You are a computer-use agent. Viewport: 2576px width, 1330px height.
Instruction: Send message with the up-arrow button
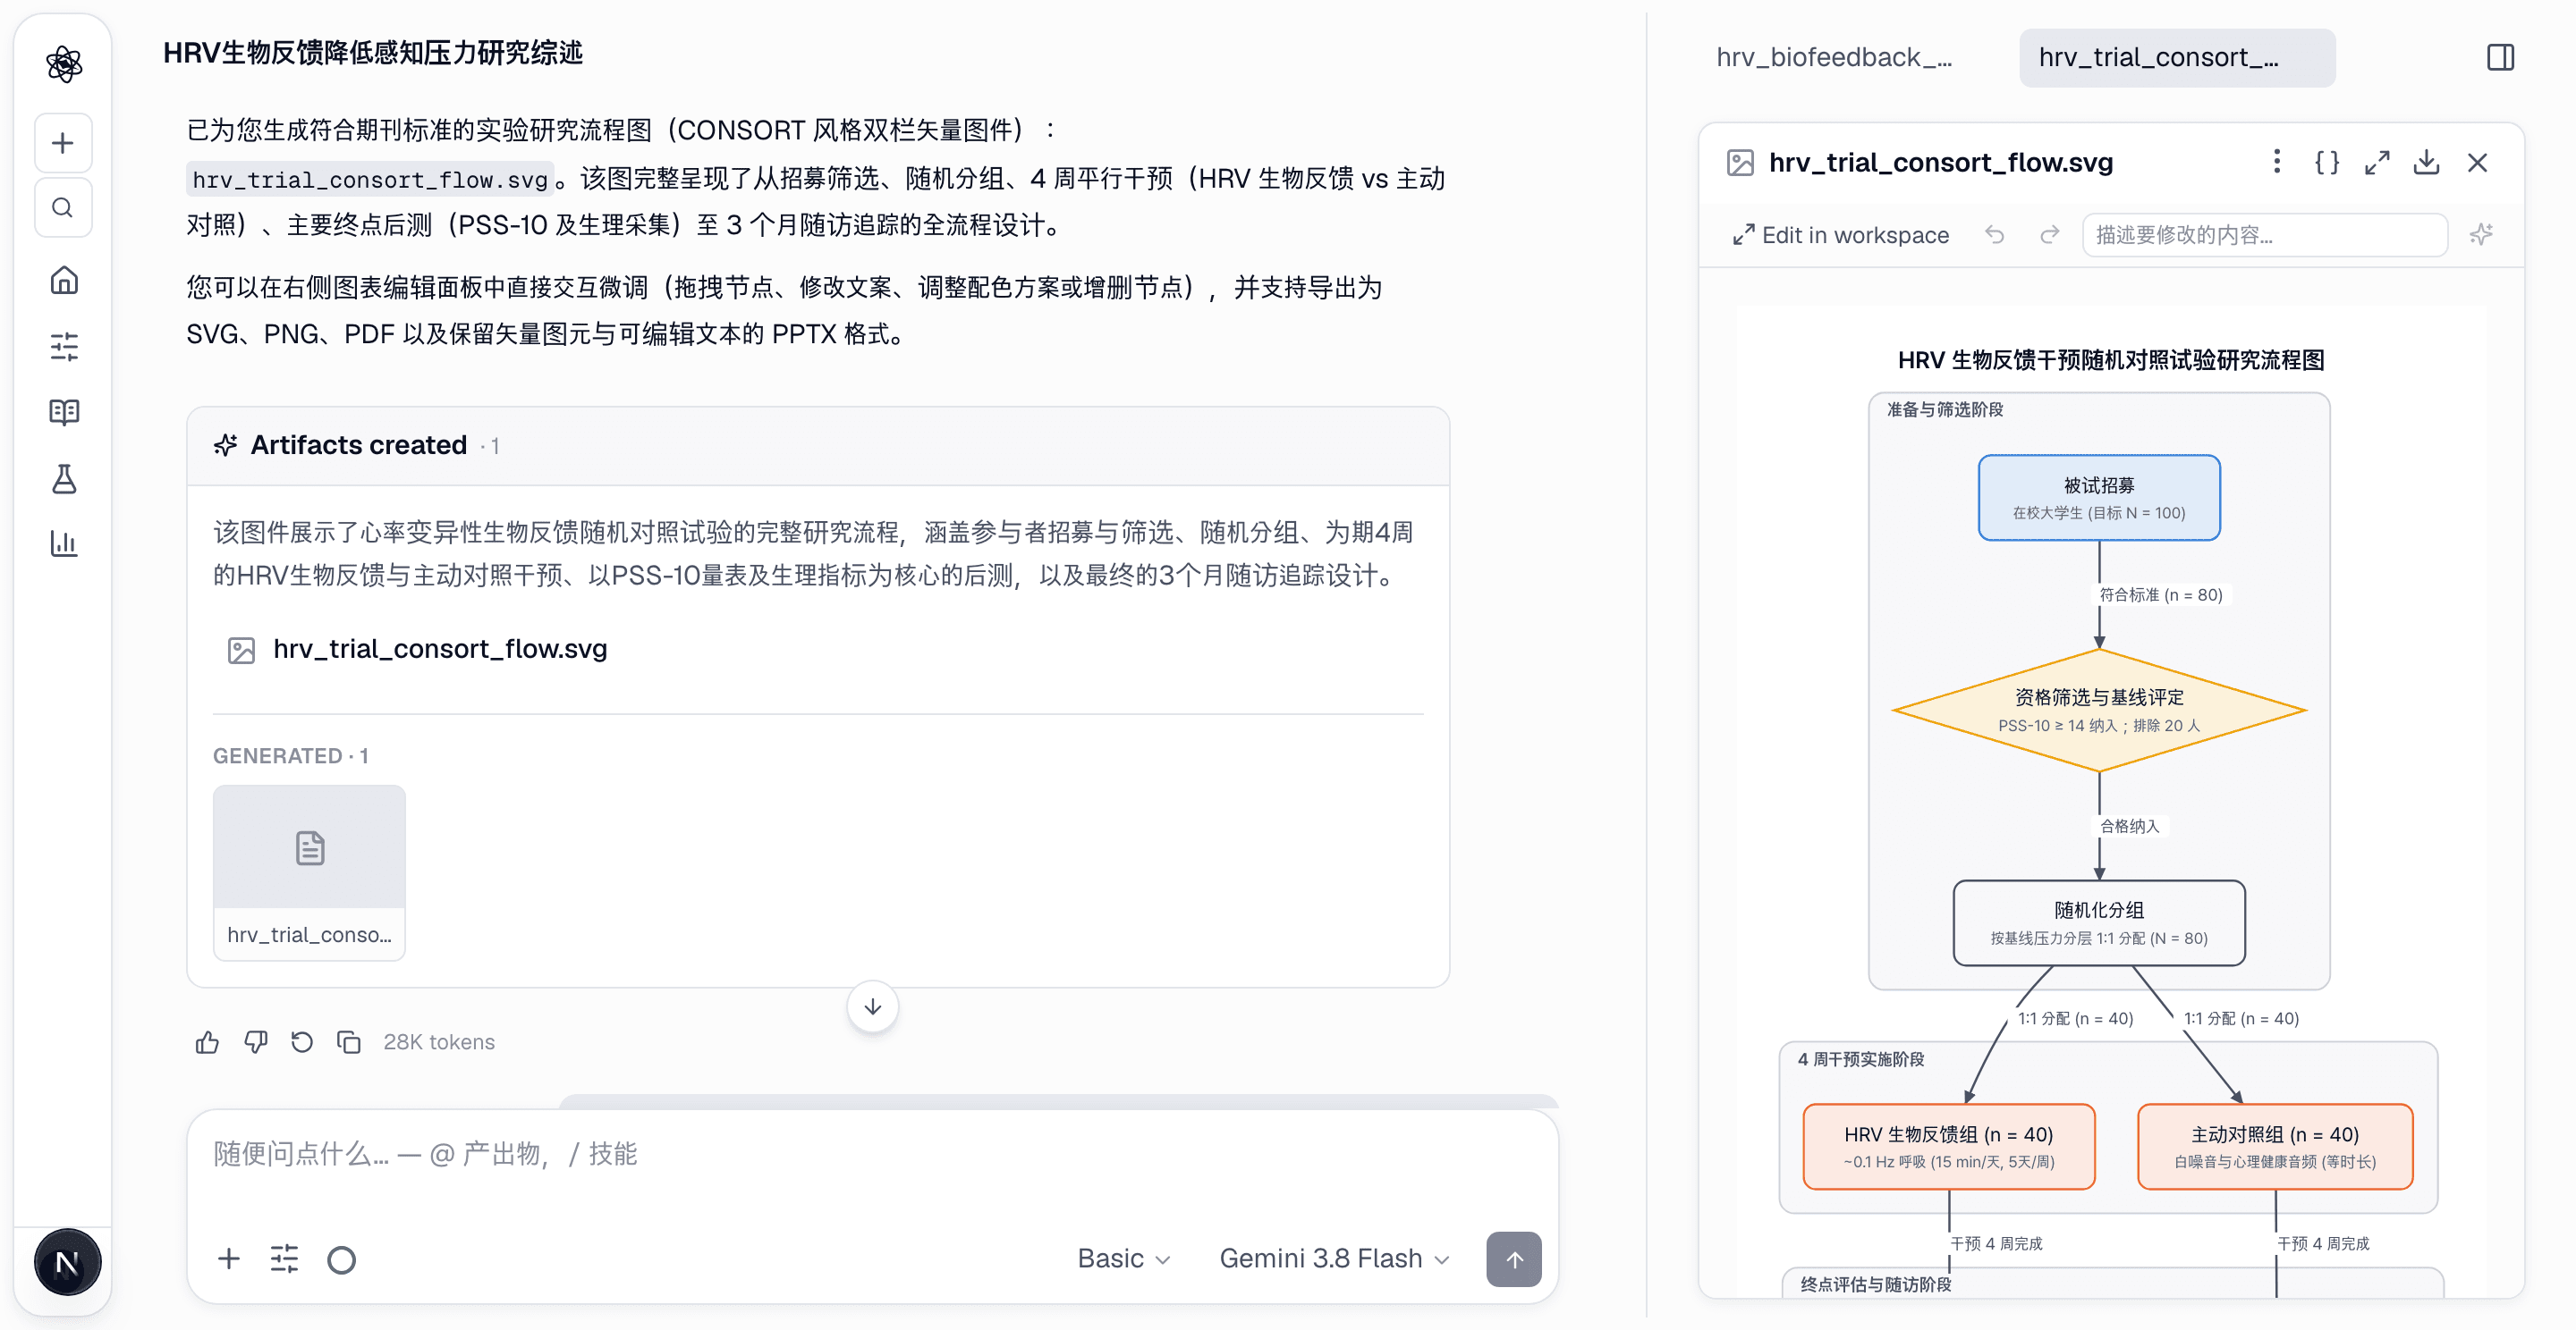(x=1513, y=1259)
